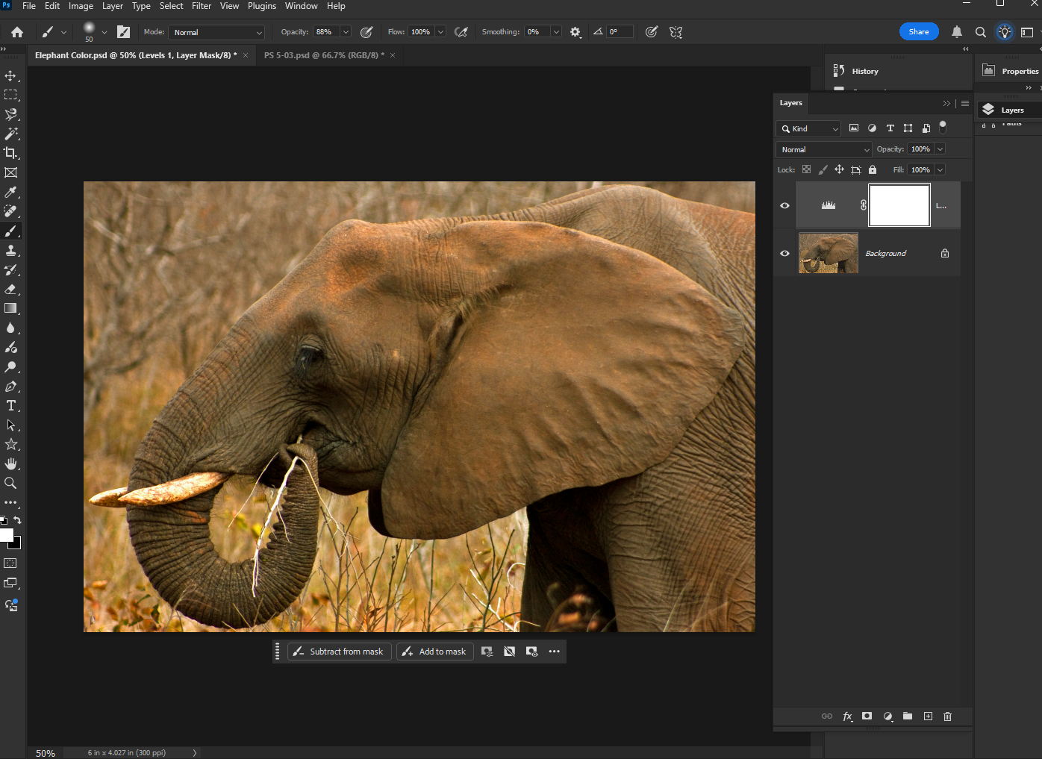Image resolution: width=1042 pixels, height=759 pixels.
Task: Select the Move tool
Action: click(10, 76)
